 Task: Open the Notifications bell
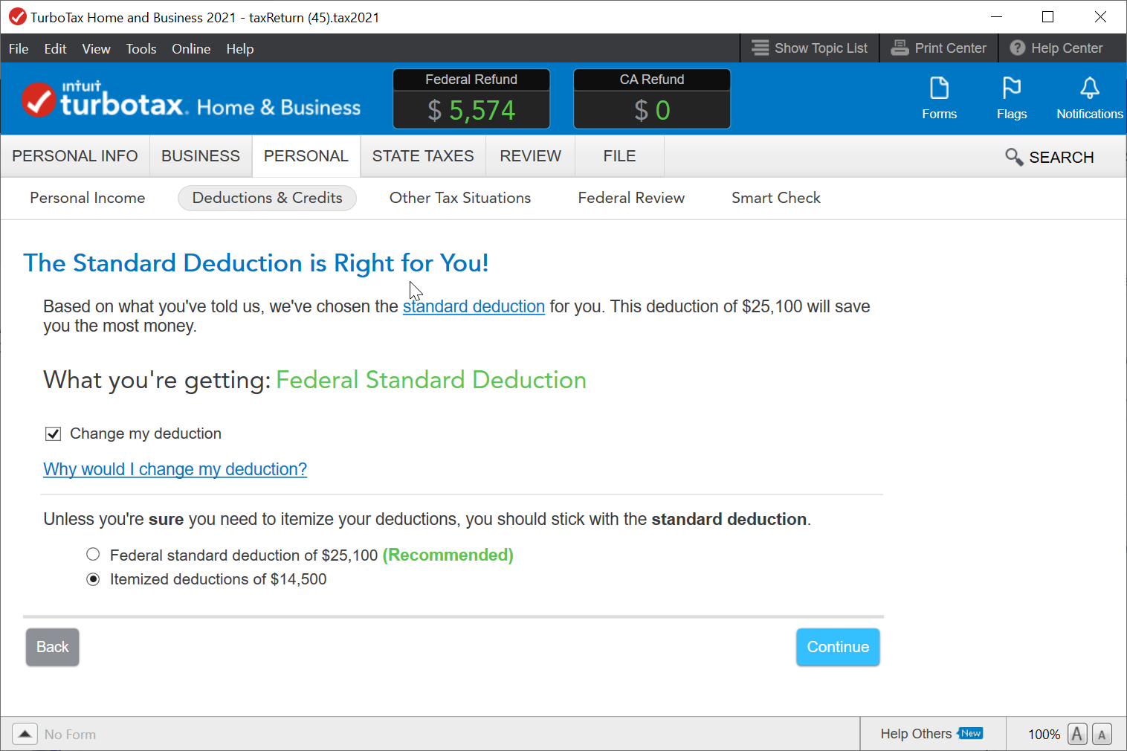click(1089, 97)
